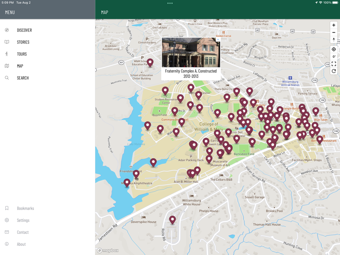The height and width of the screenshot is (255, 340).
Task: Open Search from the side menu
Action: click(x=23, y=78)
